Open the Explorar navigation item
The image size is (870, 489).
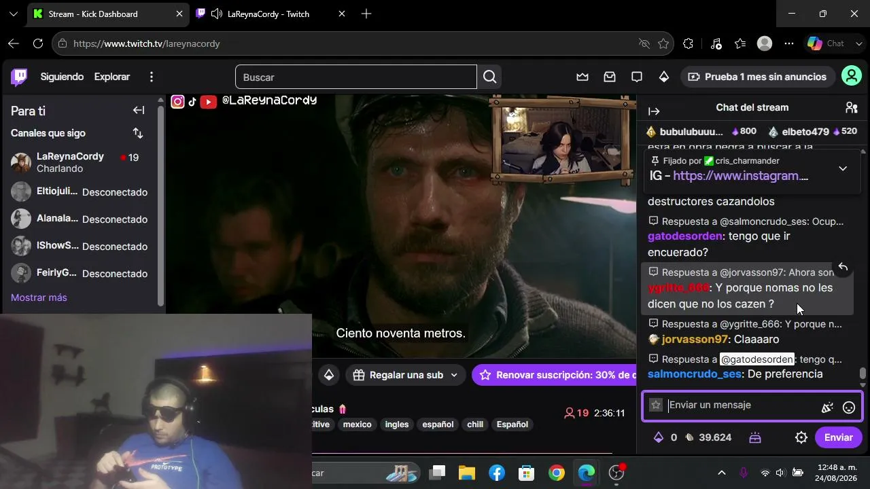click(x=112, y=77)
